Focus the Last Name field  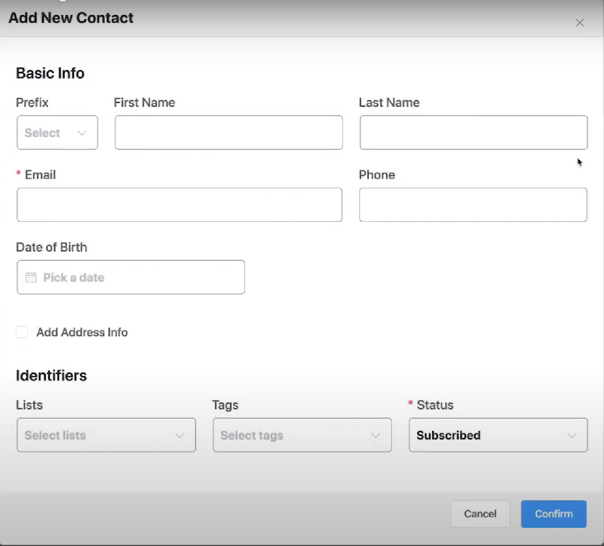tap(473, 133)
